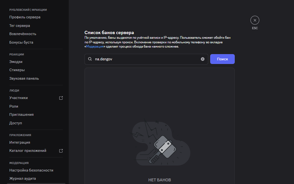Open Бонусы буста page
294x184 pixels.
pos(21,42)
